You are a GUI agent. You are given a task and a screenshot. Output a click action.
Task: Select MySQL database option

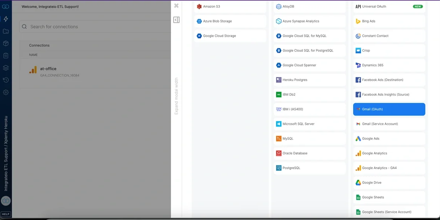tap(310, 139)
